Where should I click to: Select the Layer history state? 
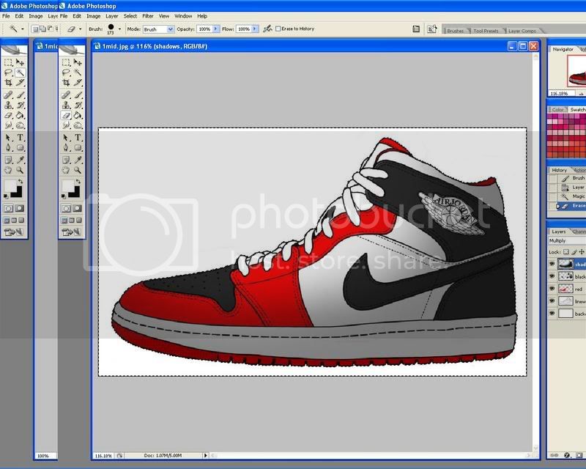click(572, 188)
